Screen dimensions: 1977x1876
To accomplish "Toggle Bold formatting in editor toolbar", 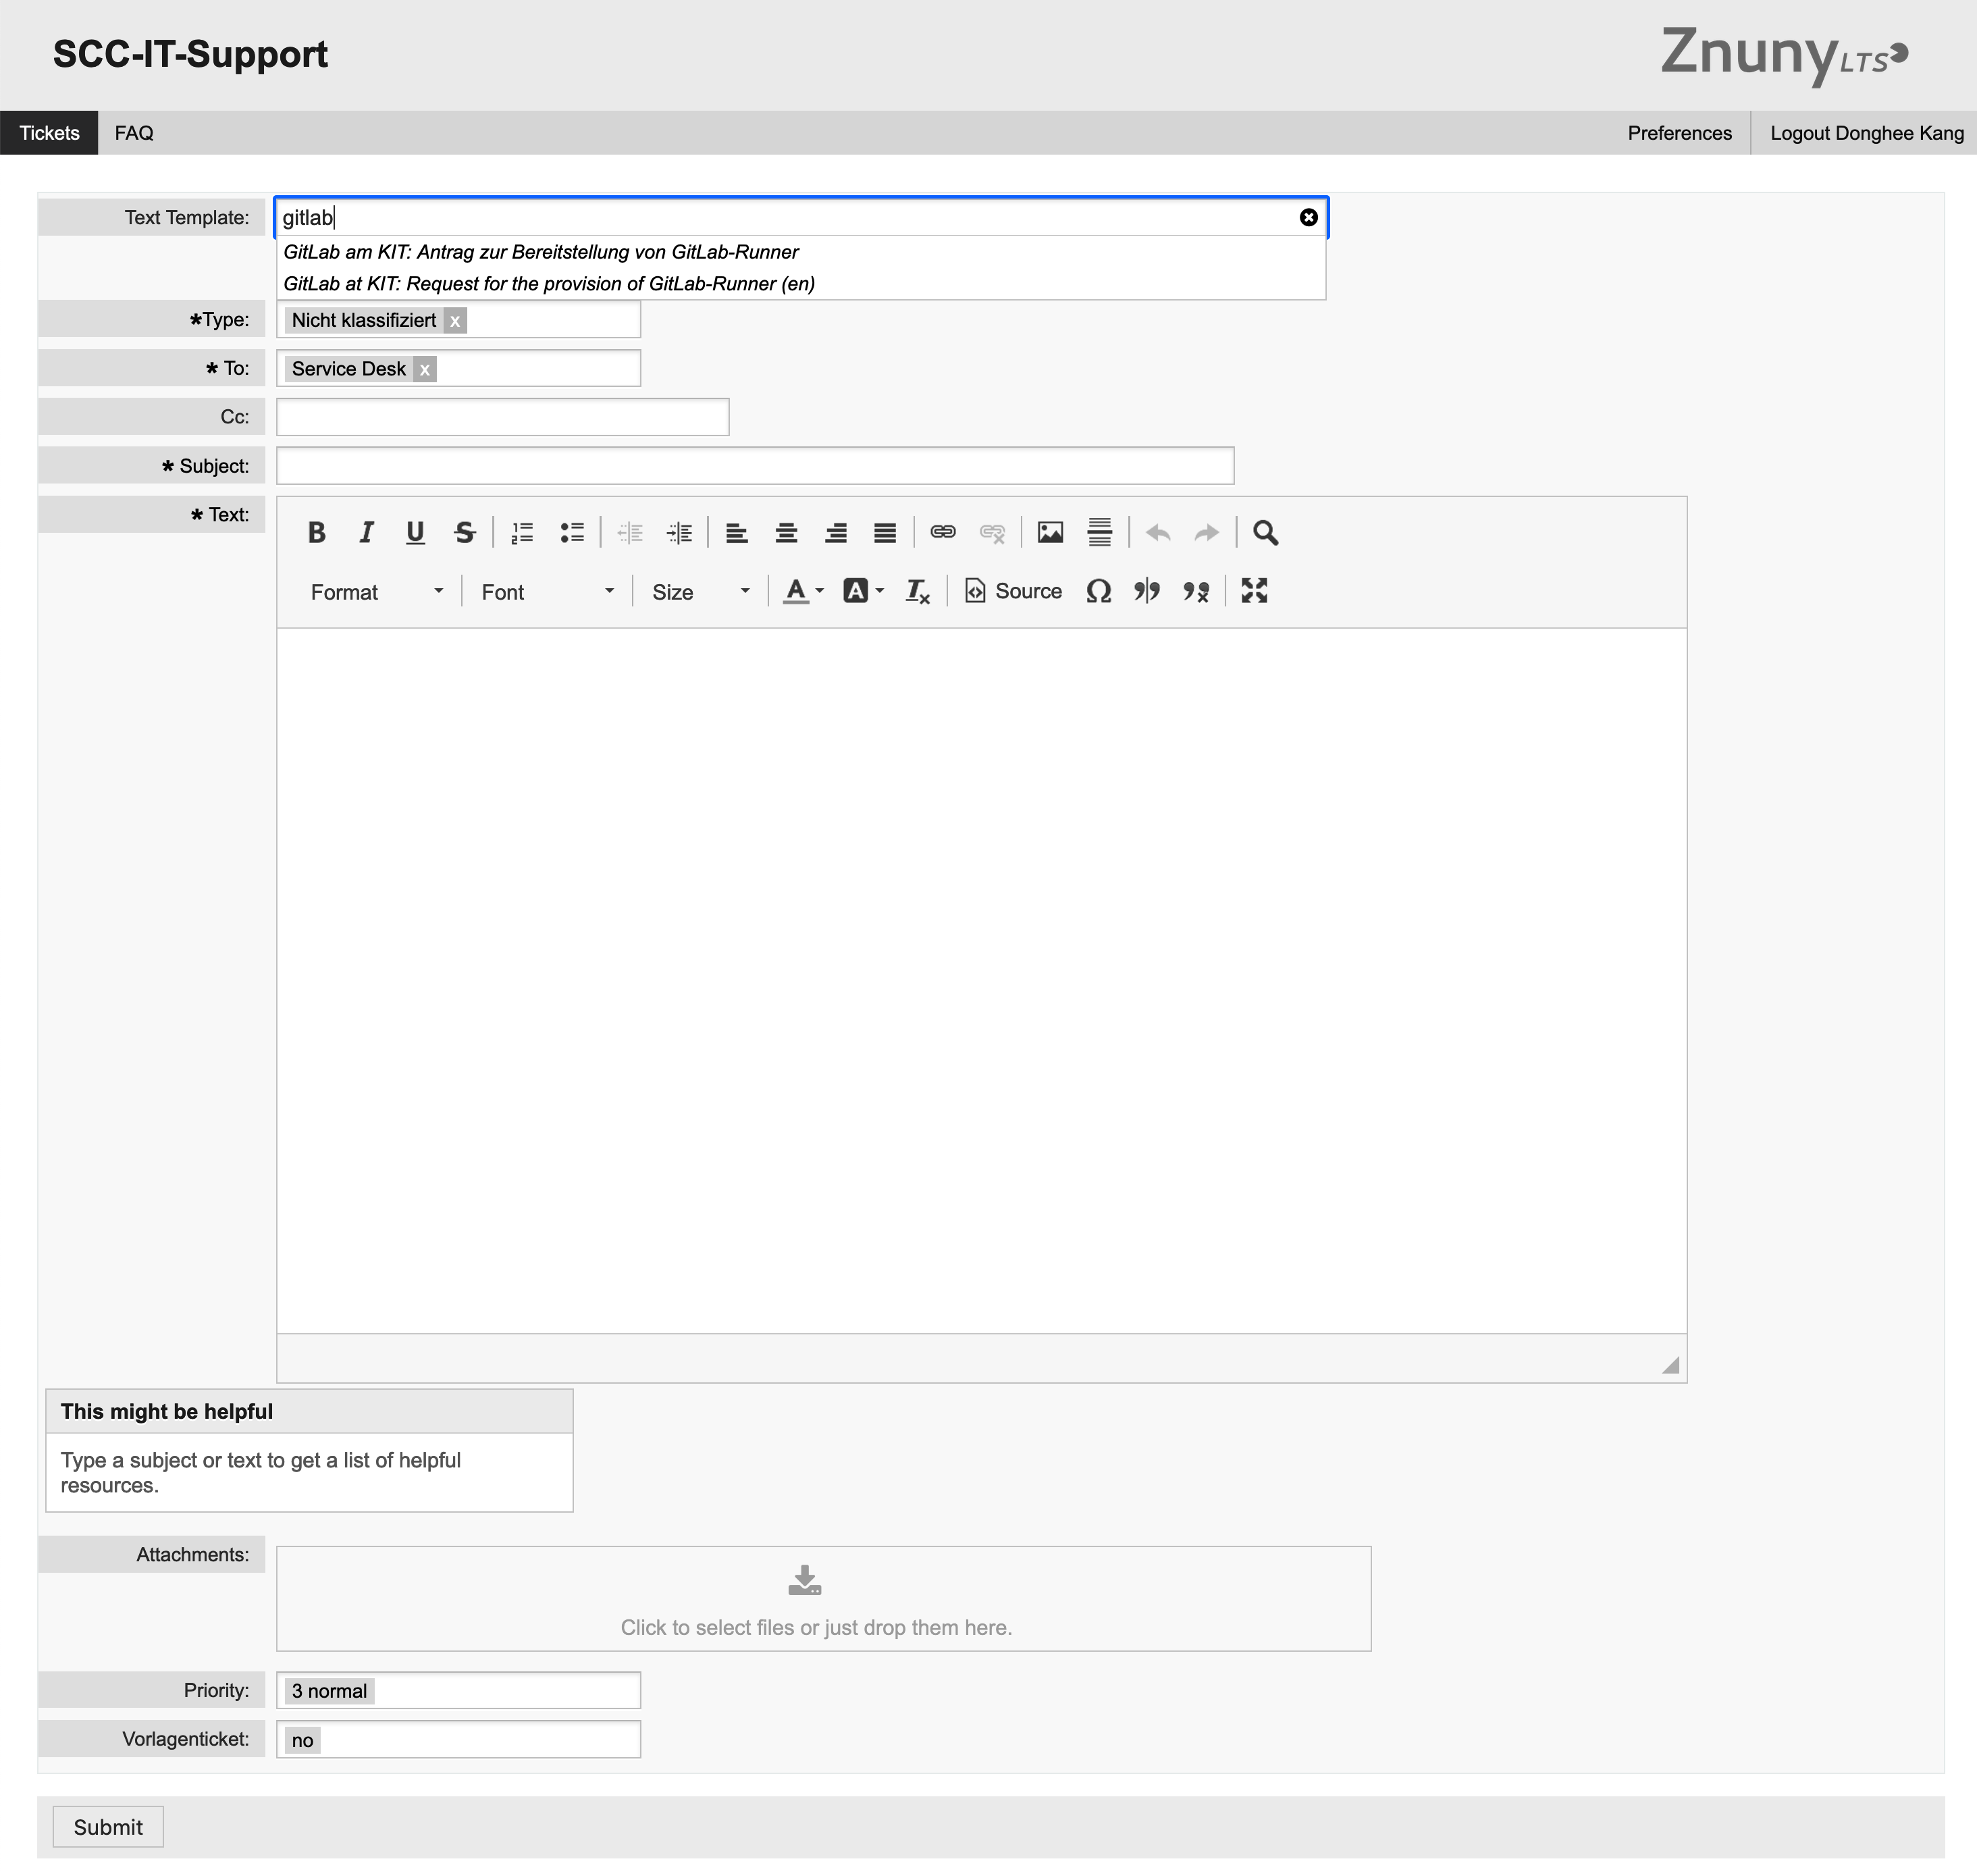I will point(316,532).
